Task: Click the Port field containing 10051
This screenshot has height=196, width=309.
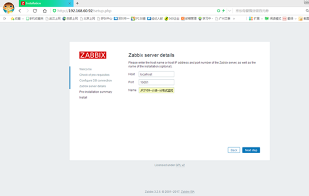Action: point(156,82)
